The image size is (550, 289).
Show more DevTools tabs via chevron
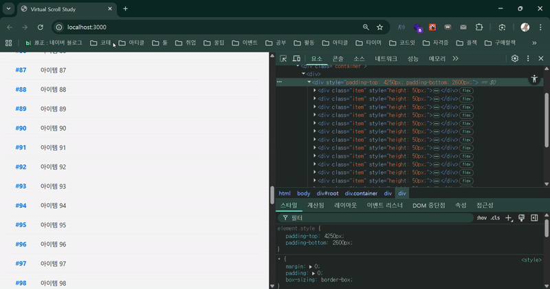click(x=455, y=58)
